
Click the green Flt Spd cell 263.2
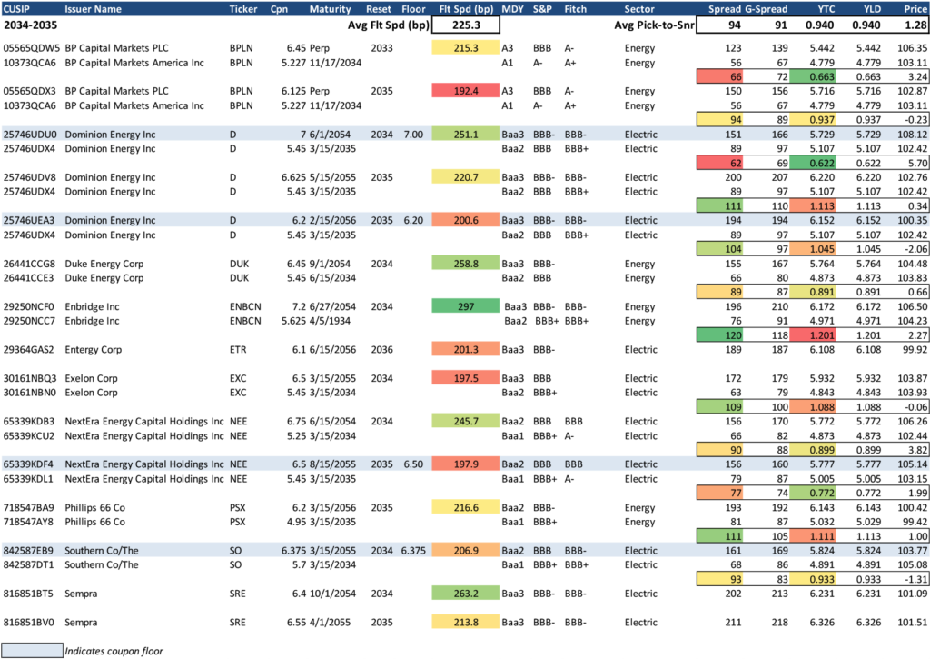[466, 594]
